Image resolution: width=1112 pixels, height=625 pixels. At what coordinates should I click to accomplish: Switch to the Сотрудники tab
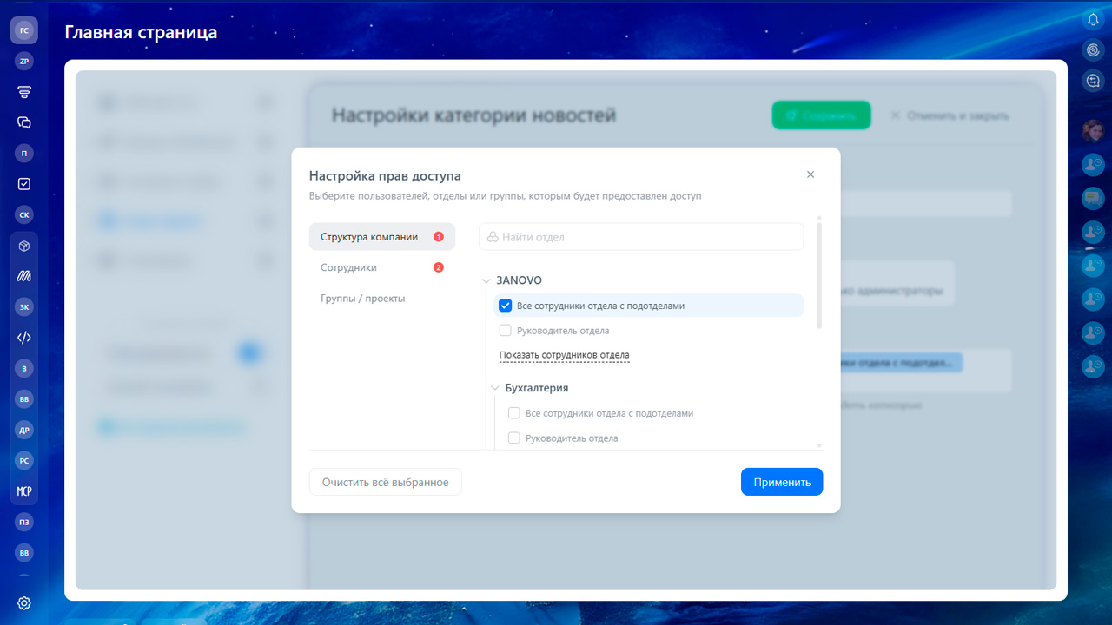click(381, 267)
